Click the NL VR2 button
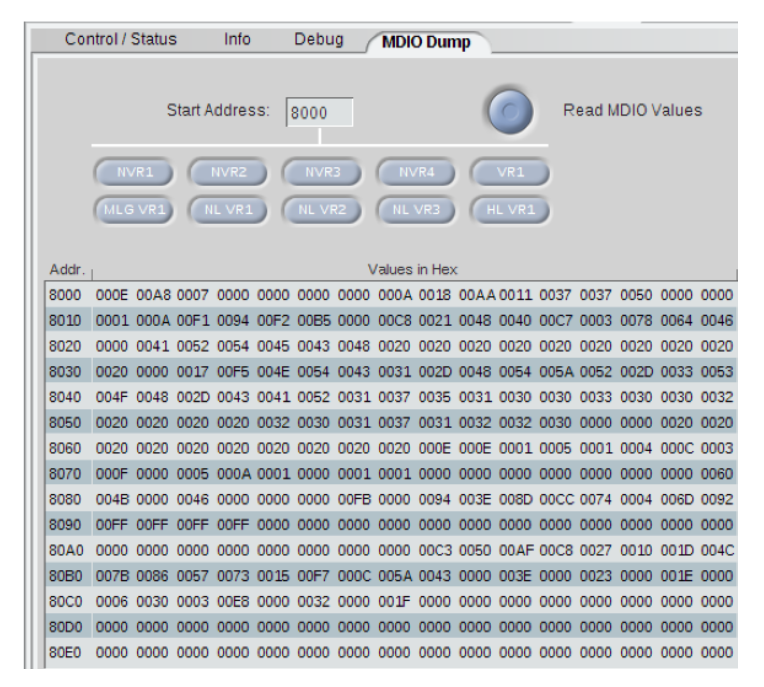The image size is (764, 687). [x=322, y=209]
